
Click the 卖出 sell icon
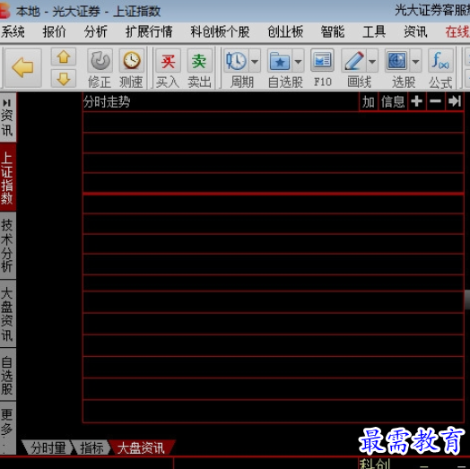point(199,61)
